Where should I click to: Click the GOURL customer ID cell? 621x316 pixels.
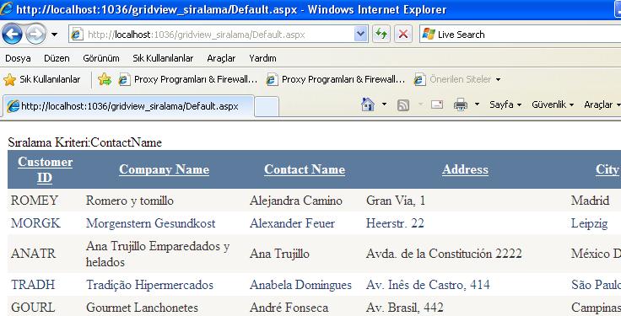[33, 308]
